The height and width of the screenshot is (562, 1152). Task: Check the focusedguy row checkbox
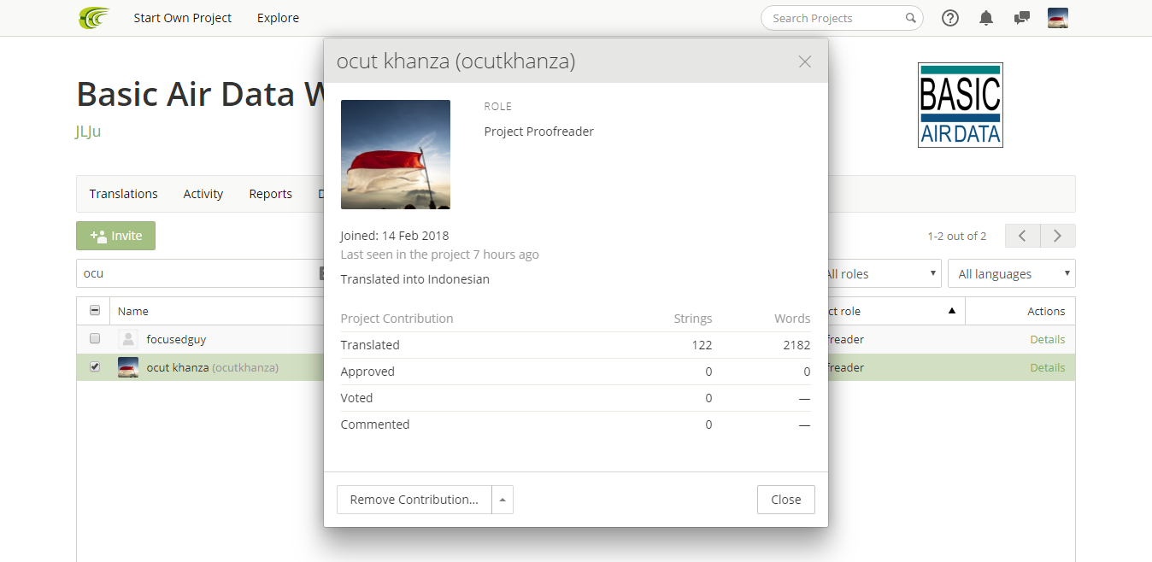pyautogui.click(x=95, y=339)
